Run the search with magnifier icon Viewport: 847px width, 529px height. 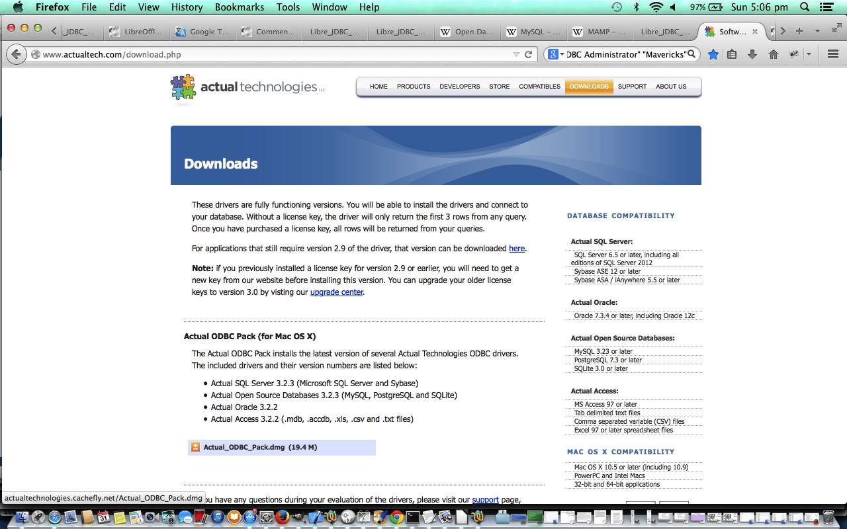click(691, 54)
